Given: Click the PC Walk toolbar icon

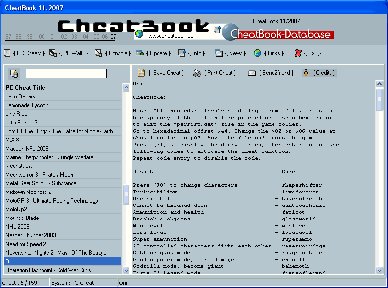Looking at the screenshot, I should tap(53, 53).
